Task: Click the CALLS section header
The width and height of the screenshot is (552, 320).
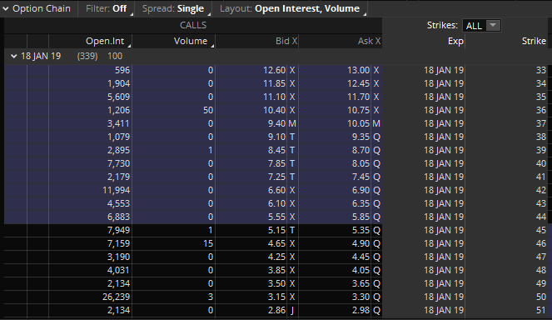Action: 193,25
